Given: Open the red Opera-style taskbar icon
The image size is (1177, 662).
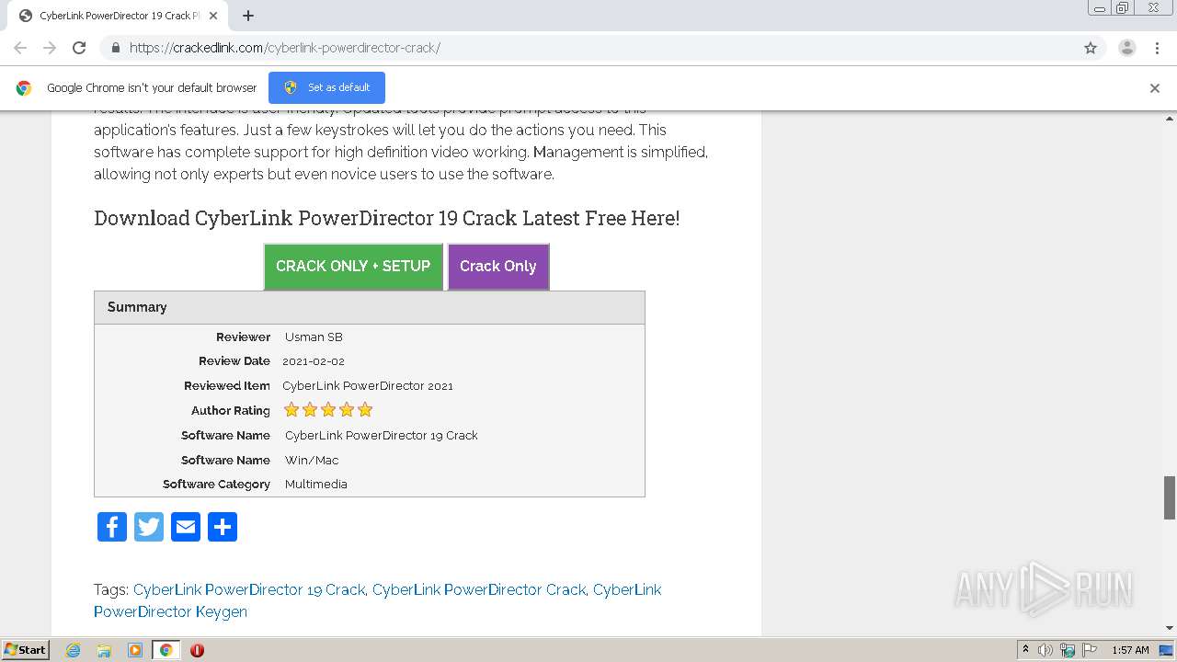Looking at the screenshot, I should tap(197, 650).
